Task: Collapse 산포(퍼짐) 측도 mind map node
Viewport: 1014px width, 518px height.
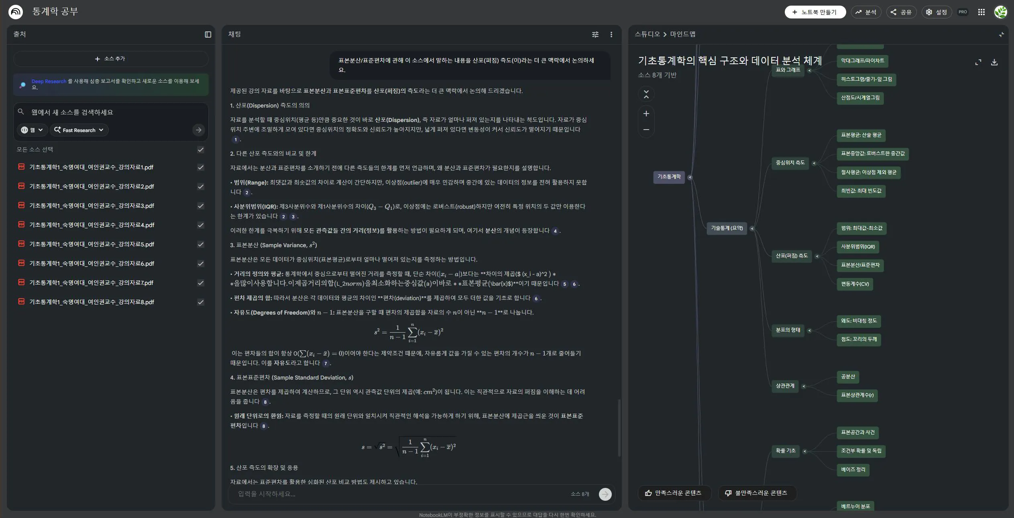Action: coord(817,256)
